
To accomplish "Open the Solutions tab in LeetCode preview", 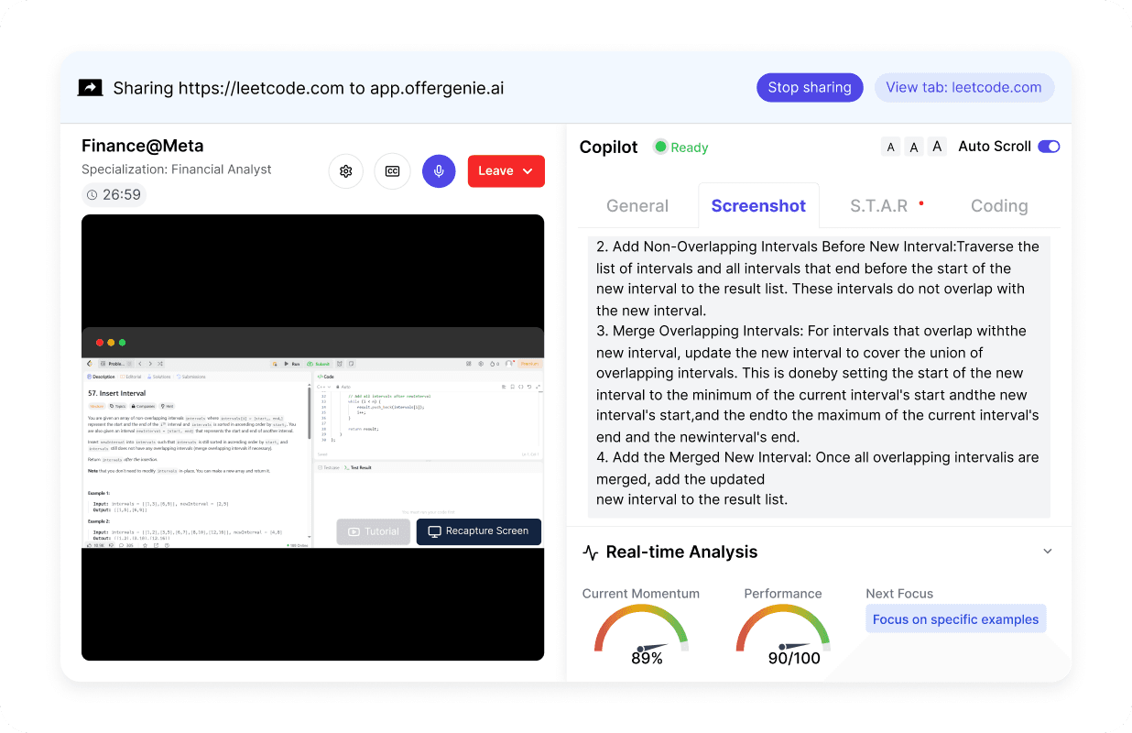I will [158, 377].
